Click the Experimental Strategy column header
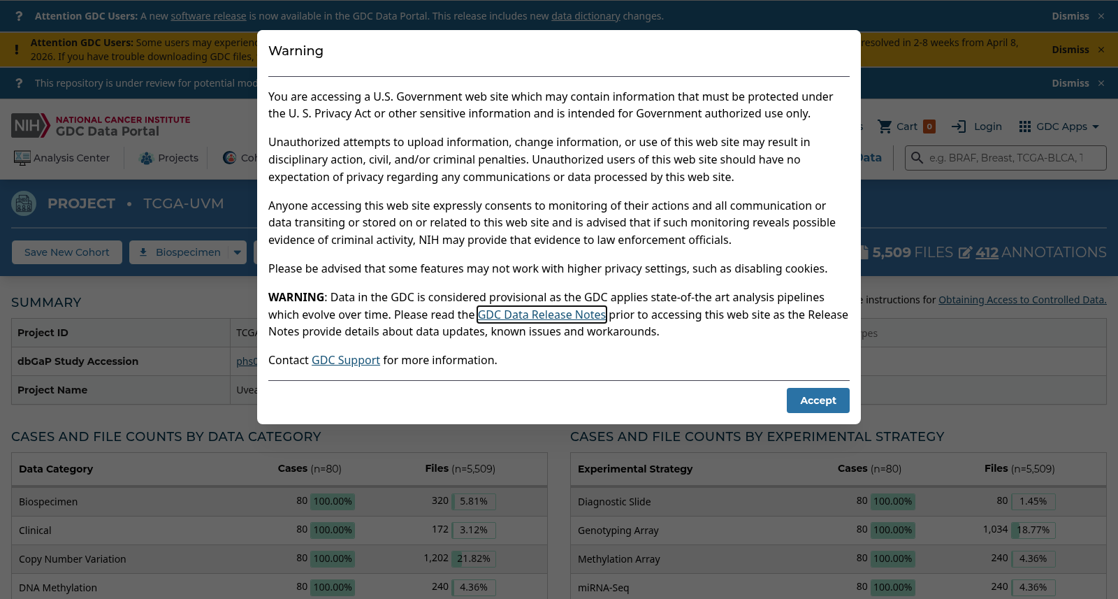The image size is (1118, 599). 635,469
